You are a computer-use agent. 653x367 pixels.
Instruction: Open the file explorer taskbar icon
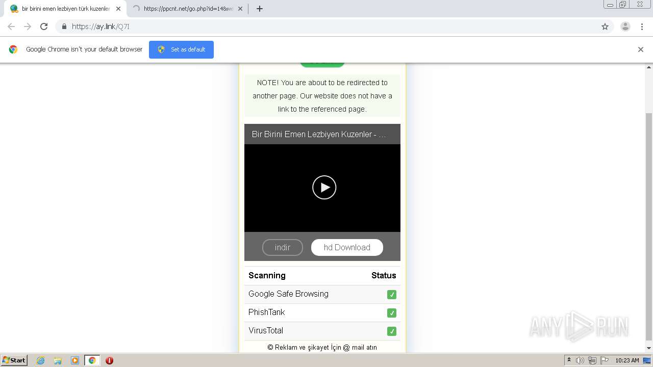tap(58, 360)
